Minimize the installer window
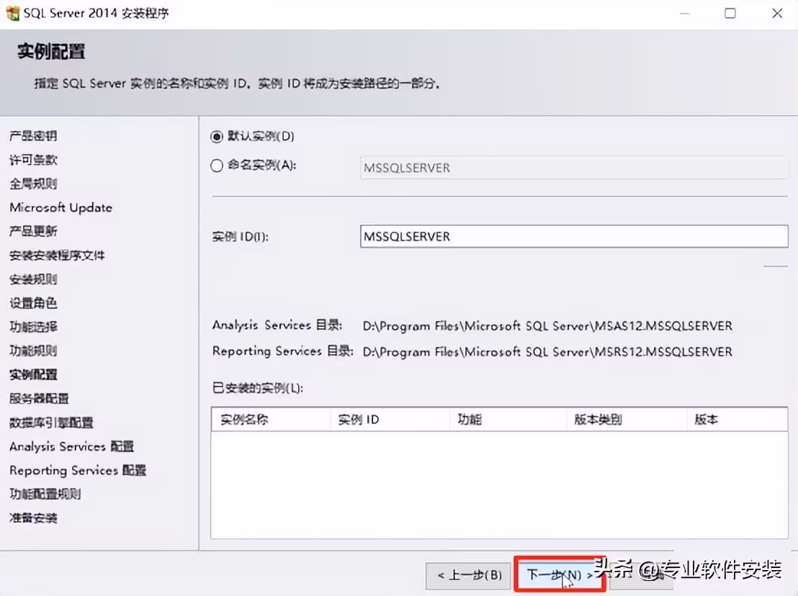This screenshot has height=596, width=798. 684,13
